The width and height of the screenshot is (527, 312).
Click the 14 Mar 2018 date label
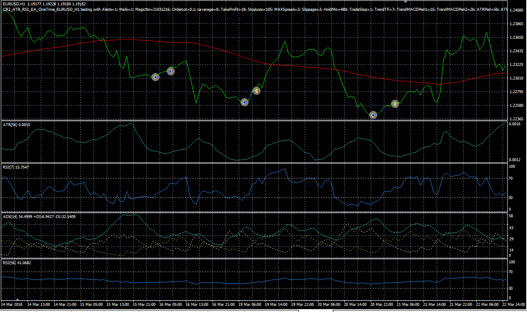(12, 304)
